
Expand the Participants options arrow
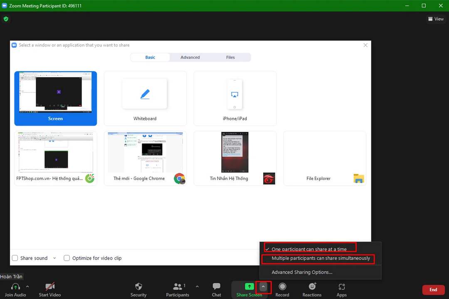[197, 286]
